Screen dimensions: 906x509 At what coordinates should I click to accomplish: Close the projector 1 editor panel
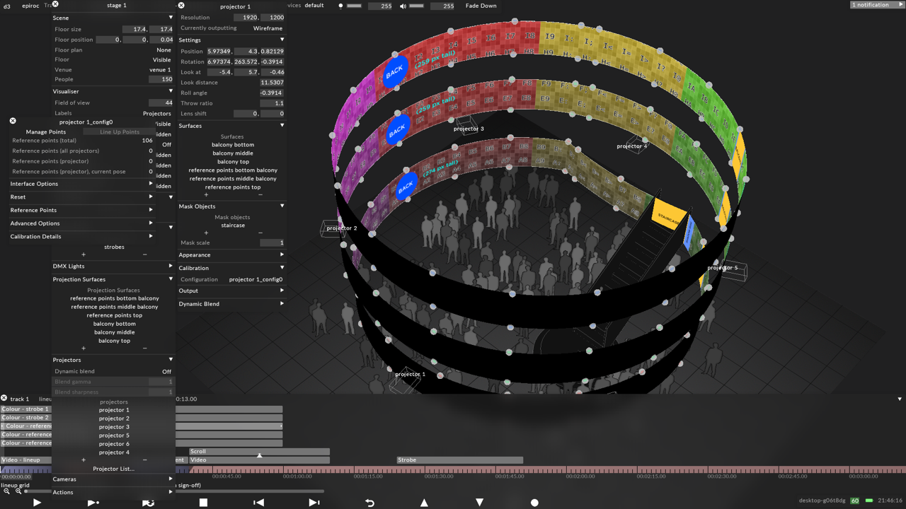(x=181, y=6)
